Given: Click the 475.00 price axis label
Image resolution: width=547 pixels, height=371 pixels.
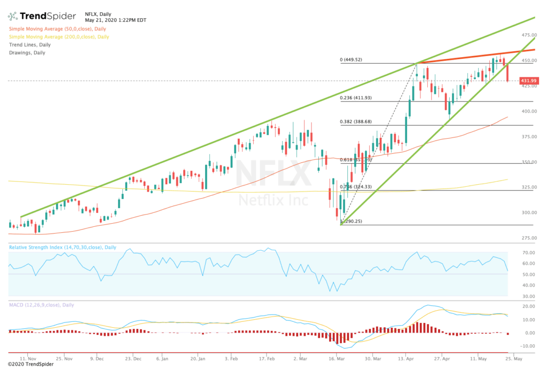Looking at the screenshot, I should 529,35.
